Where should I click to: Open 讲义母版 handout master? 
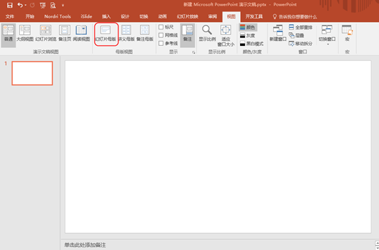pos(126,34)
